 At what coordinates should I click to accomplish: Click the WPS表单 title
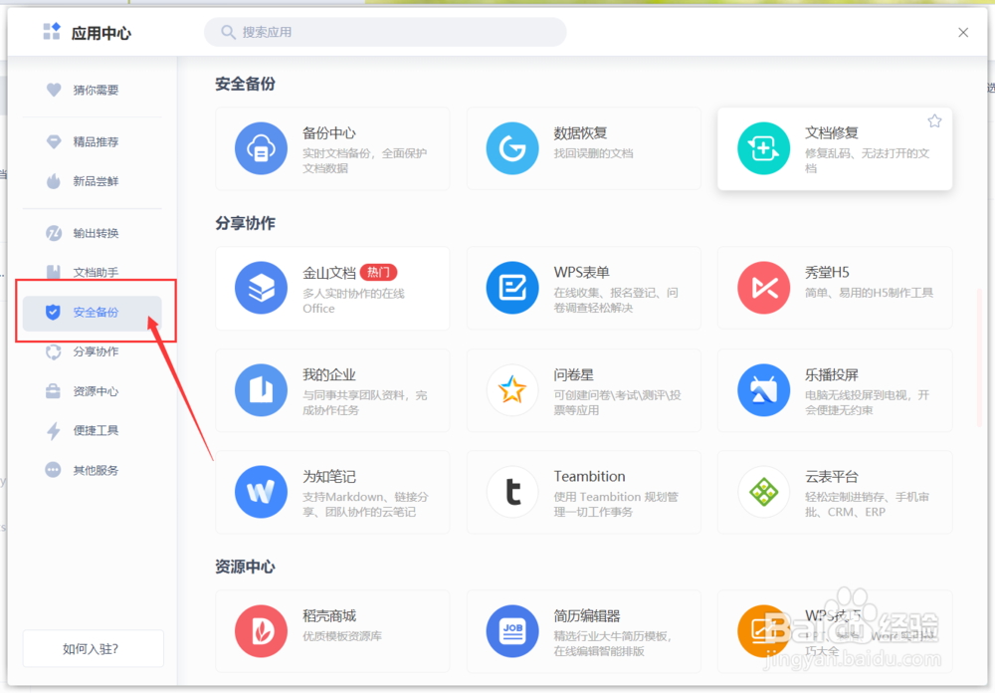(x=581, y=273)
